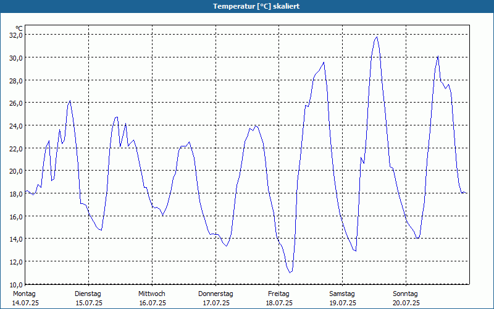
Task: Click the date 20.07.25
Action: (x=406, y=303)
